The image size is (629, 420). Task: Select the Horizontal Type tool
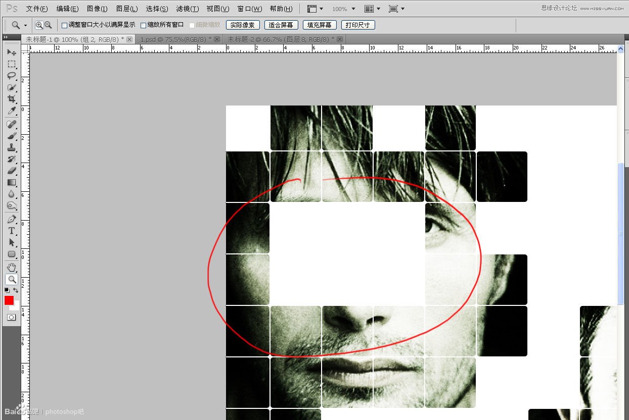(x=11, y=231)
